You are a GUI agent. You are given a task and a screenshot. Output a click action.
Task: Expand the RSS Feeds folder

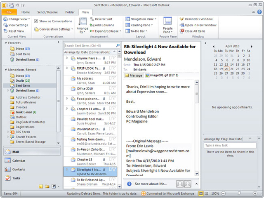point(8,132)
